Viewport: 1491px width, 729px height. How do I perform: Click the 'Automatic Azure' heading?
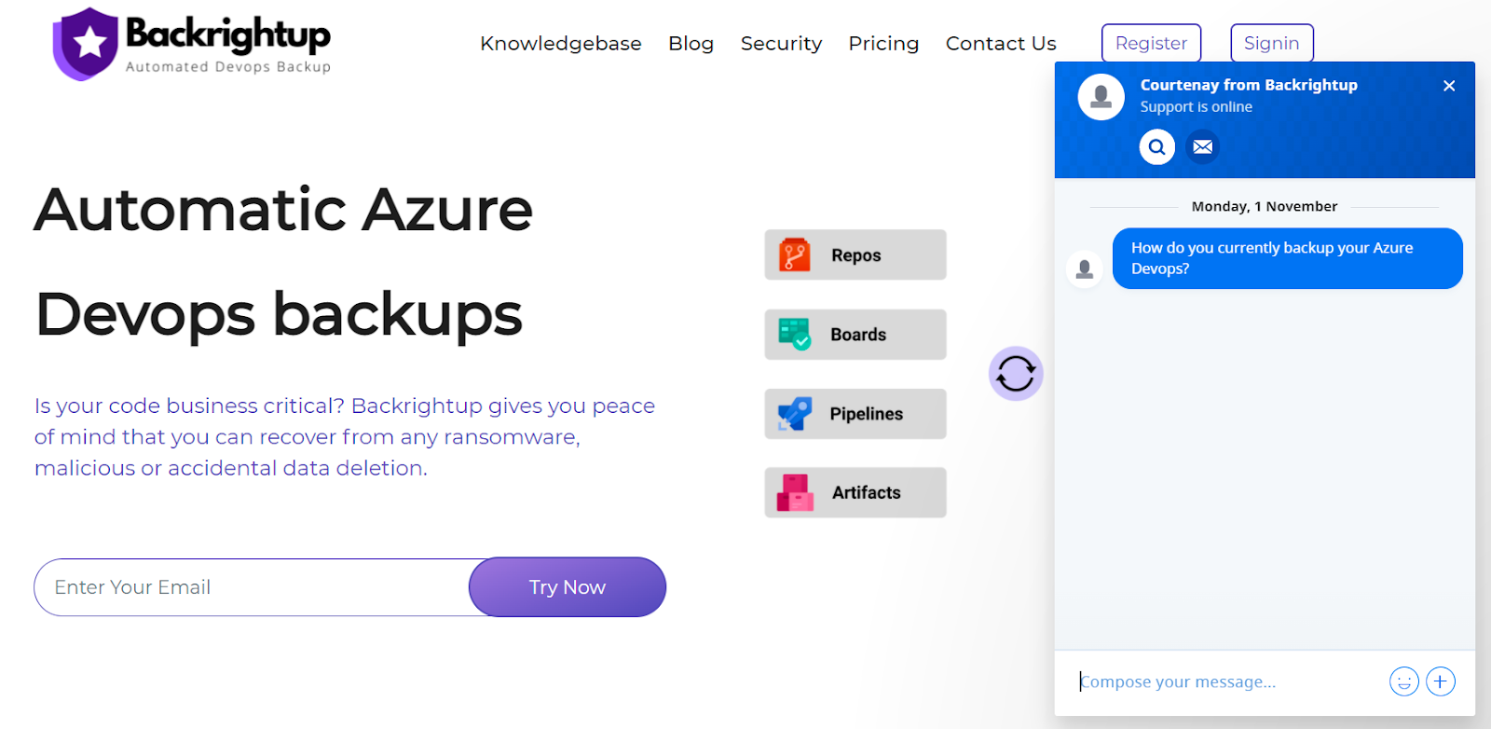click(x=283, y=209)
